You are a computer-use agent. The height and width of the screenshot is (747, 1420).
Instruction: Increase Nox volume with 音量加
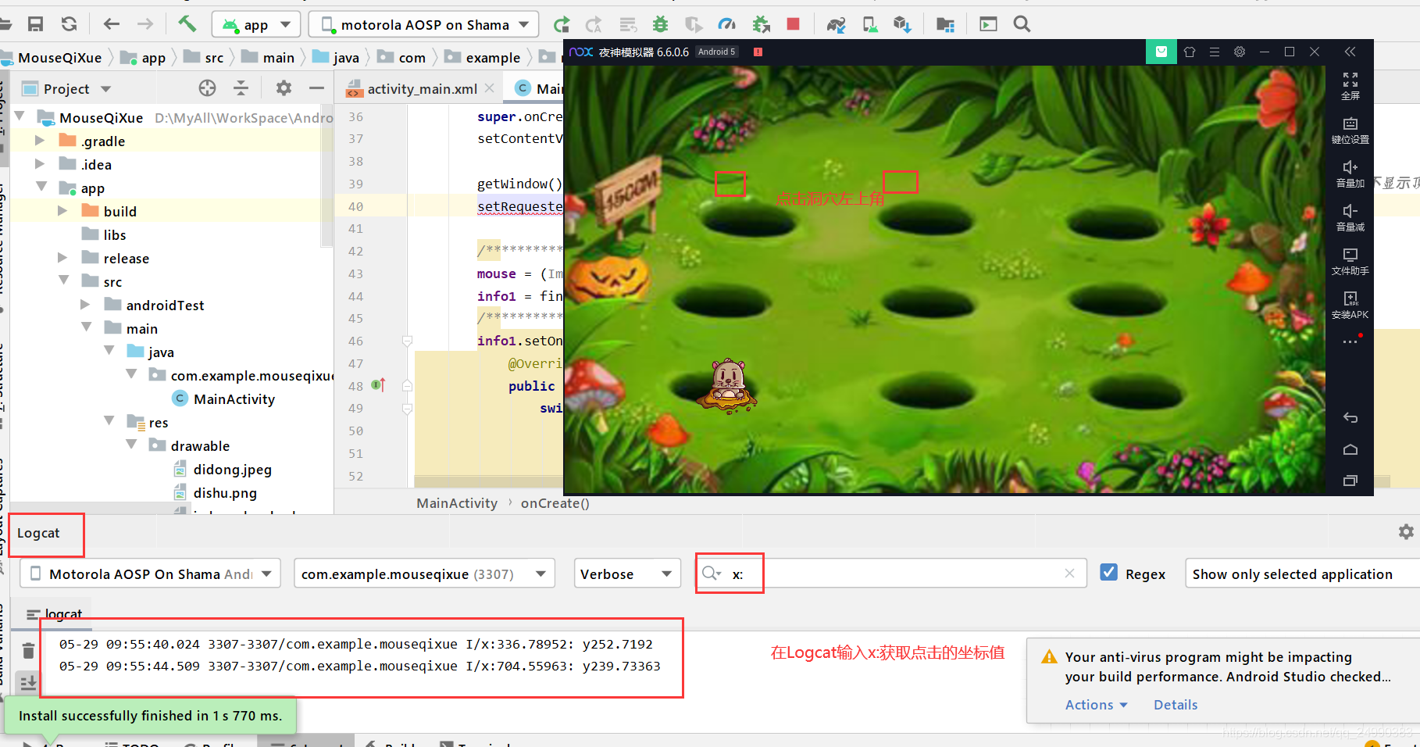click(x=1350, y=174)
